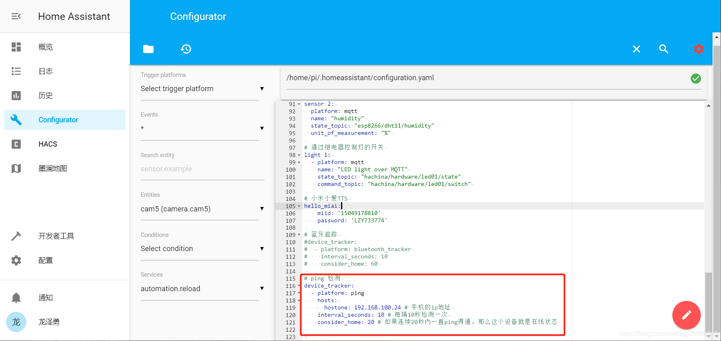Viewport: 721px width, 341px height.
Task: Click the Configurator wrench icon
Action: point(16,120)
